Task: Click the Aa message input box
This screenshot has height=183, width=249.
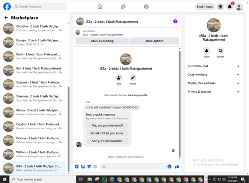Action: [133, 167]
